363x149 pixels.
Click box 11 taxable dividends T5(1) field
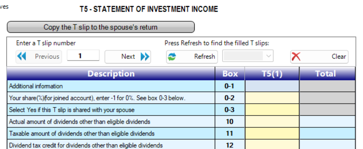(x=272, y=134)
